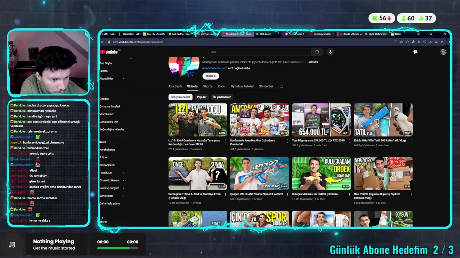Open the 654.000 TL computer video thumbnail
This screenshot has width=460, height=258.
tap(321, 120)
